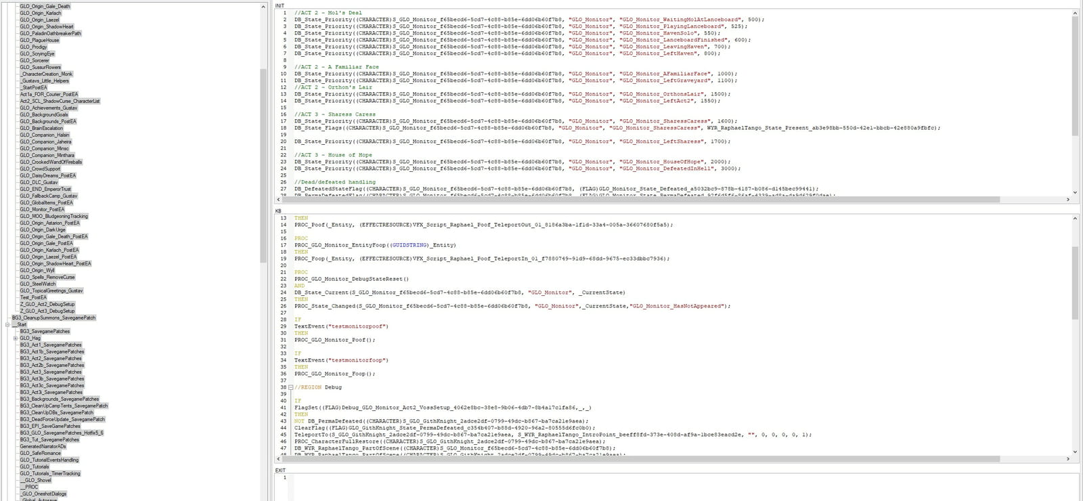Click INIT panel scroll-down arrow

[x=1076, y=193]
